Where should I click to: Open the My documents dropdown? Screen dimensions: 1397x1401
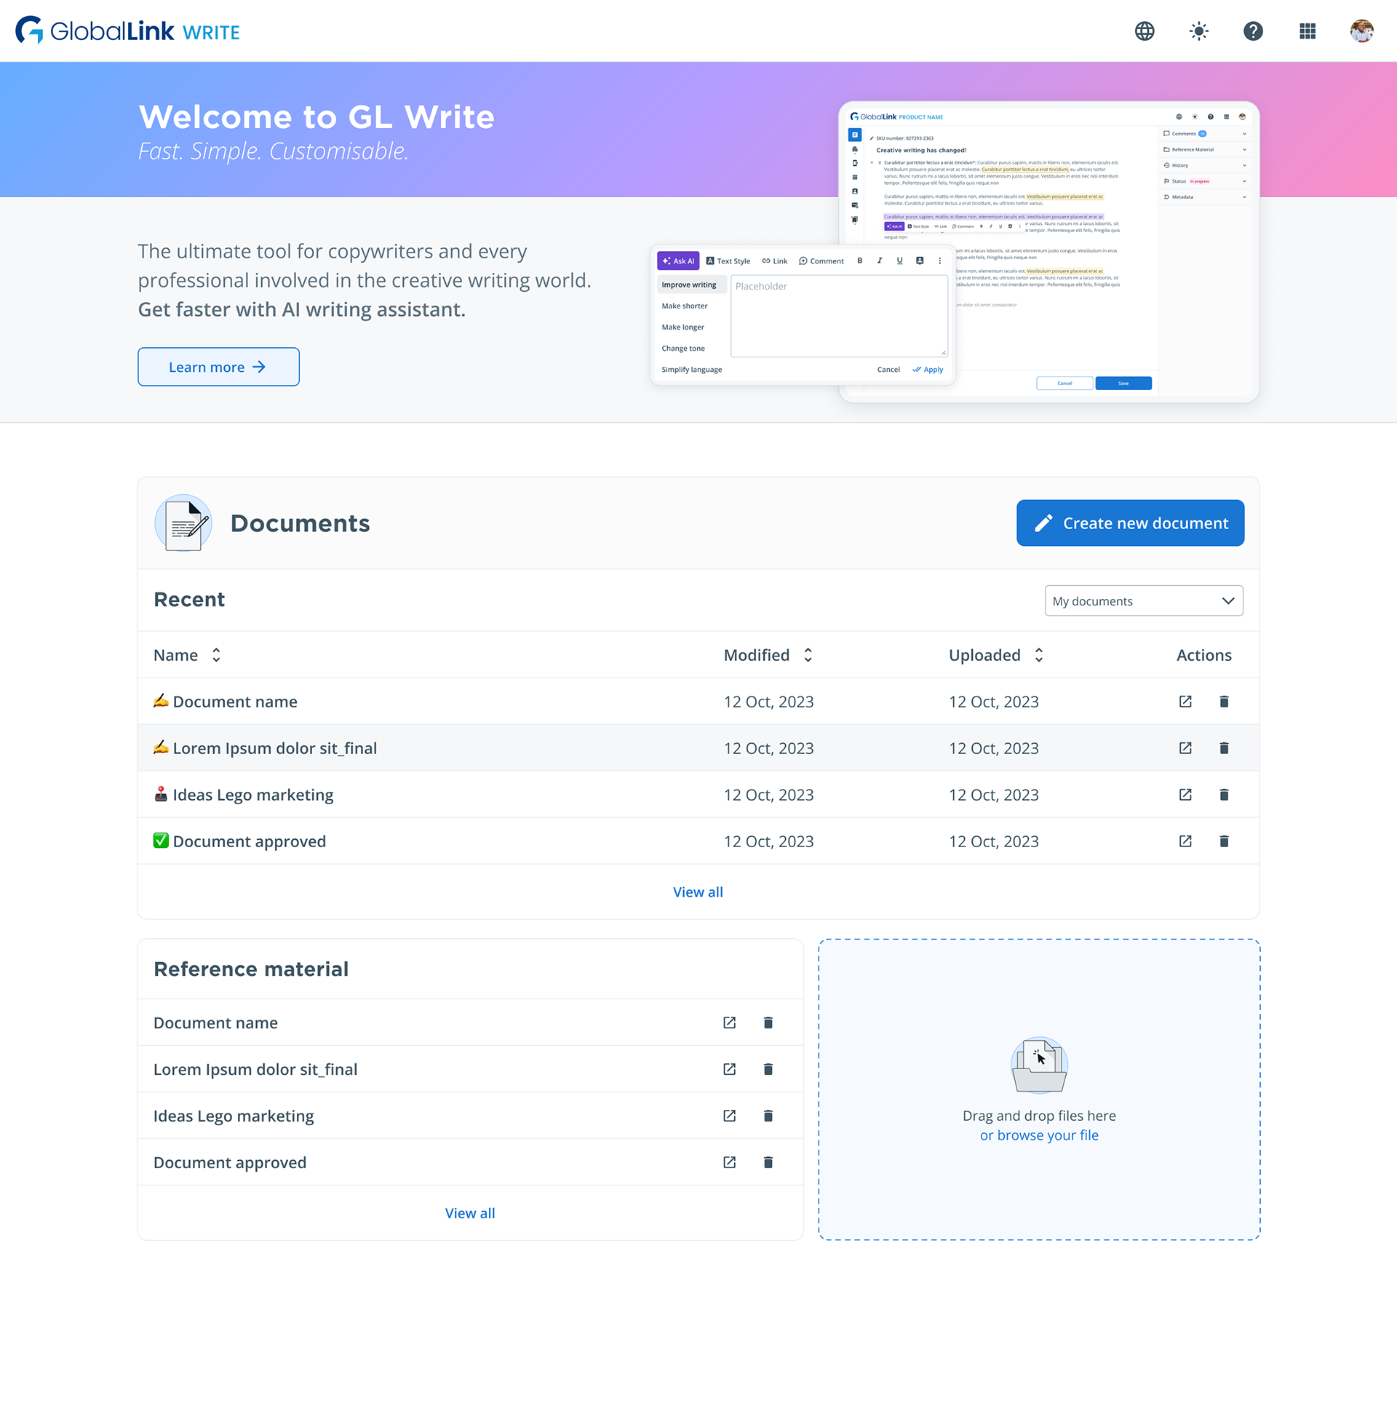coord(1144,600)
